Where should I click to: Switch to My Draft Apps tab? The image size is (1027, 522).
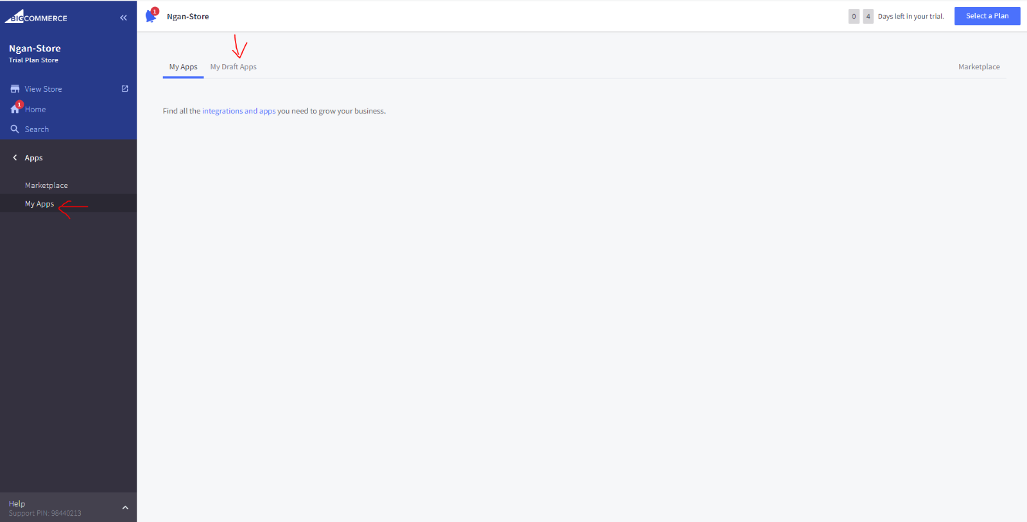pyautogui.click(x=233, y=67)
